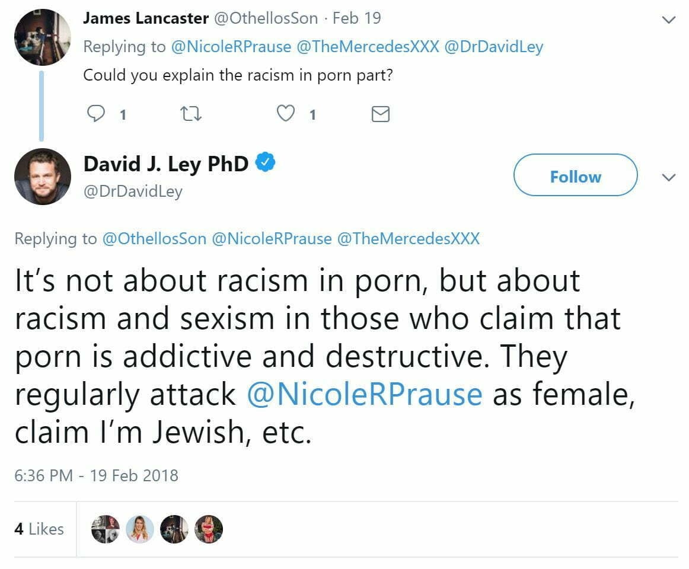Follow David J. Ley PhD
This screenshot has width=689, height=569.
click(575, 175)
